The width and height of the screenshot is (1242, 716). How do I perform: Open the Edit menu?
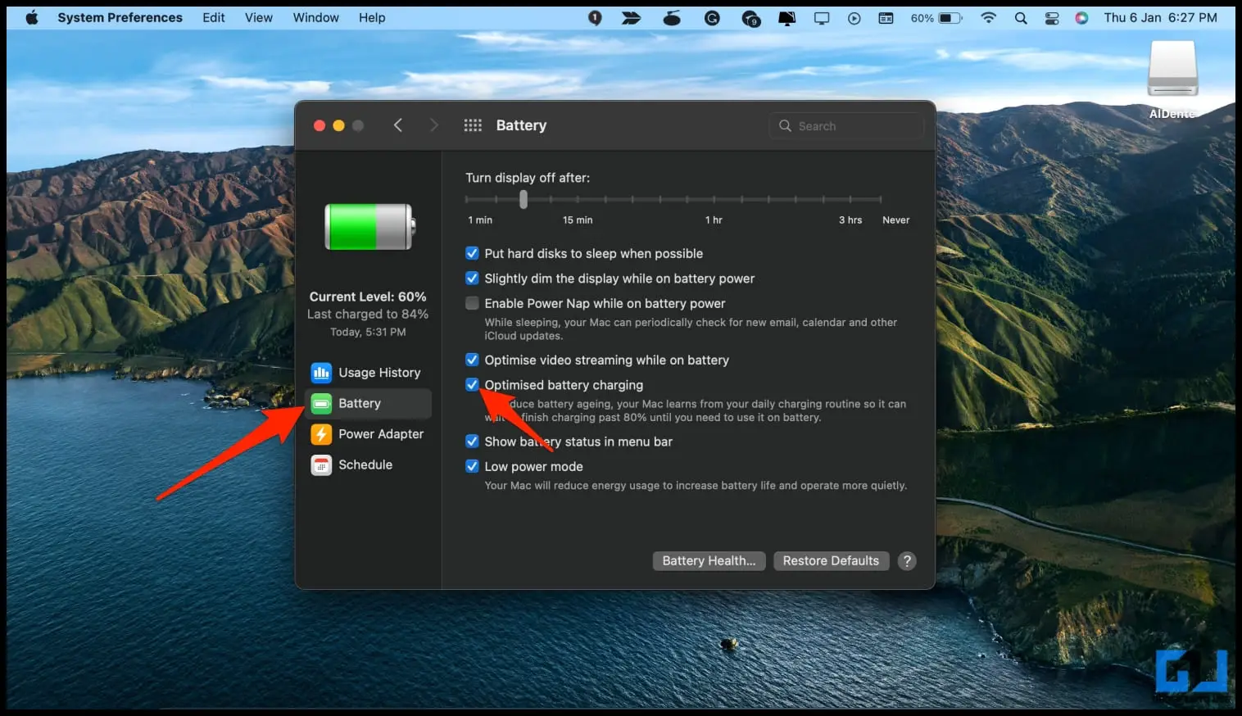214,17
